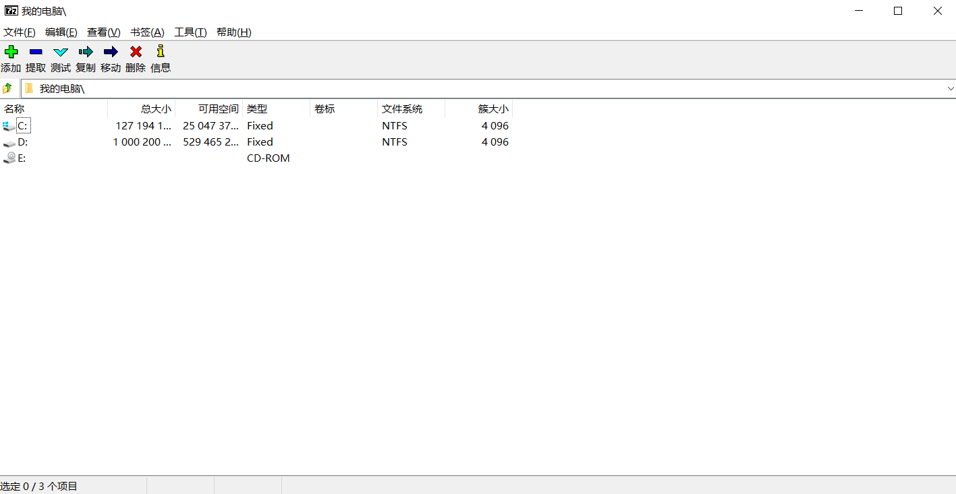
Task: Click total size 127 194 1... of C:
Action: [x=144, y=126]
